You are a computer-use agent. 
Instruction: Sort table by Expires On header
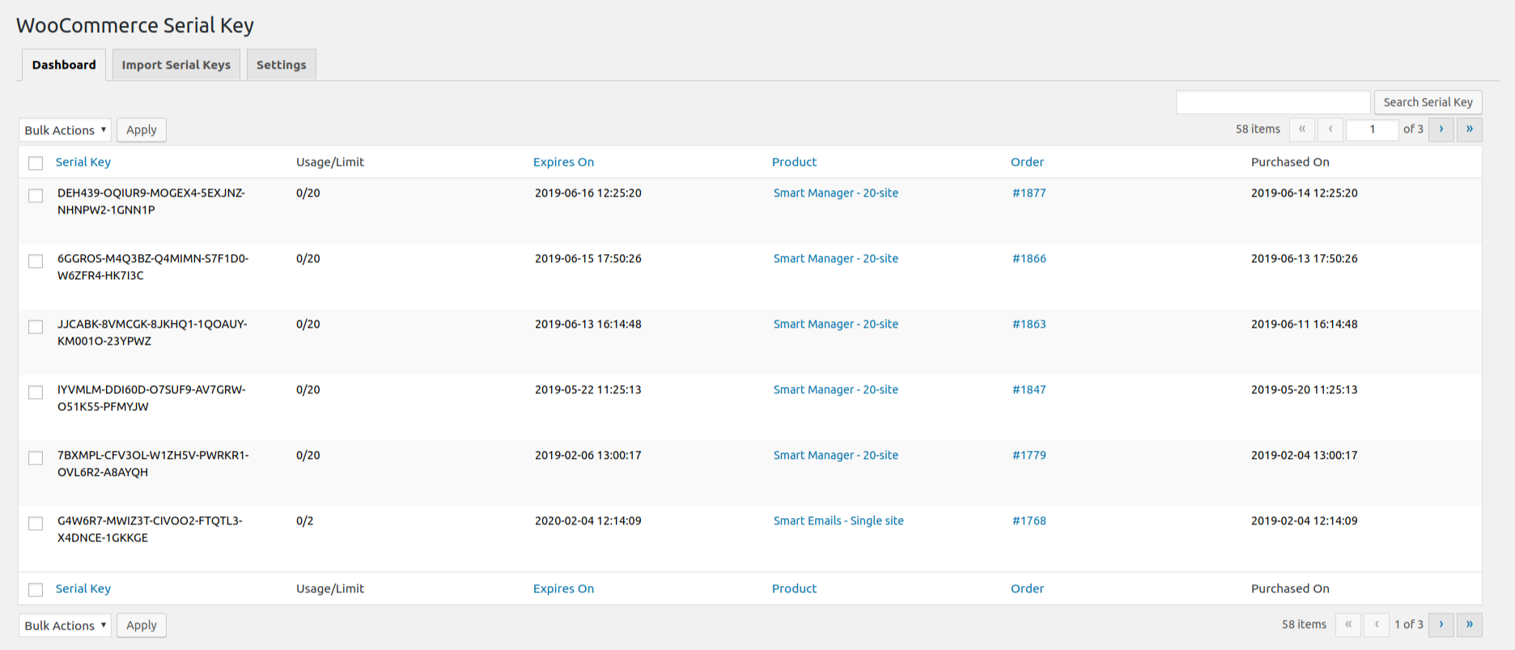point(563,163)
